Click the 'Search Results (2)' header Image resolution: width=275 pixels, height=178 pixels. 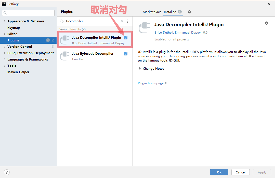(x=72, y=29)
